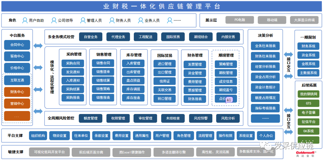Click the person icon next to 公司领导
The width and height of the screenshot is (324, 160).
[x=54, y=20]
